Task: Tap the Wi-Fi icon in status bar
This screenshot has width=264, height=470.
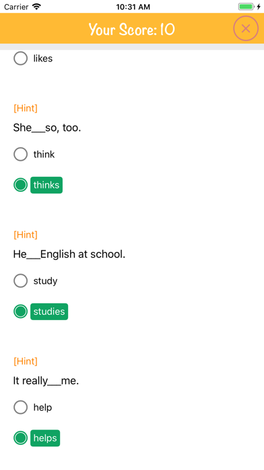Action: tap(36, 7)
